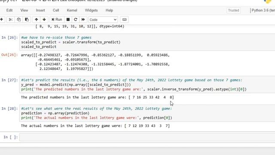Open the Insert menu
The width and height of the screenshot is (275, 155).
pyautogui.click(x=40, y=10)
